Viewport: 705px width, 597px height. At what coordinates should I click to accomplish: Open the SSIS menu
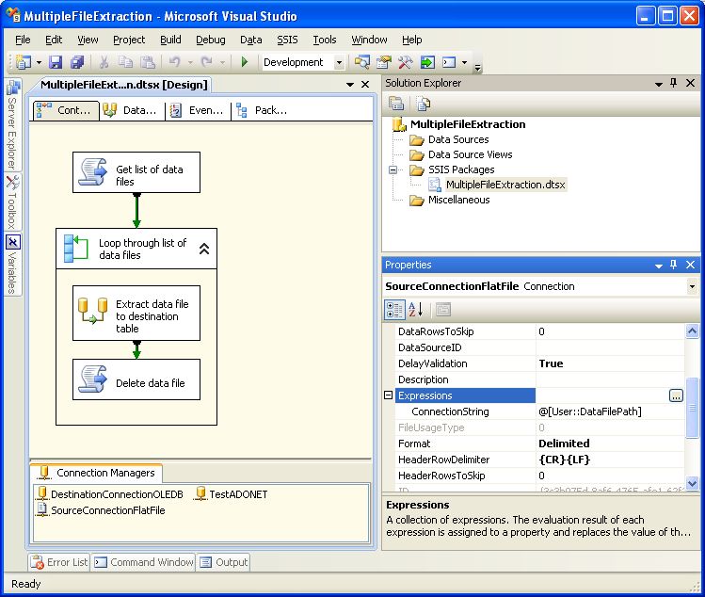pos(287,40)
